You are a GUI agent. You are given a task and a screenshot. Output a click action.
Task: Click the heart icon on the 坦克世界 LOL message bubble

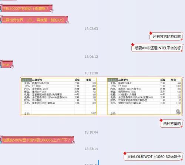67,22
